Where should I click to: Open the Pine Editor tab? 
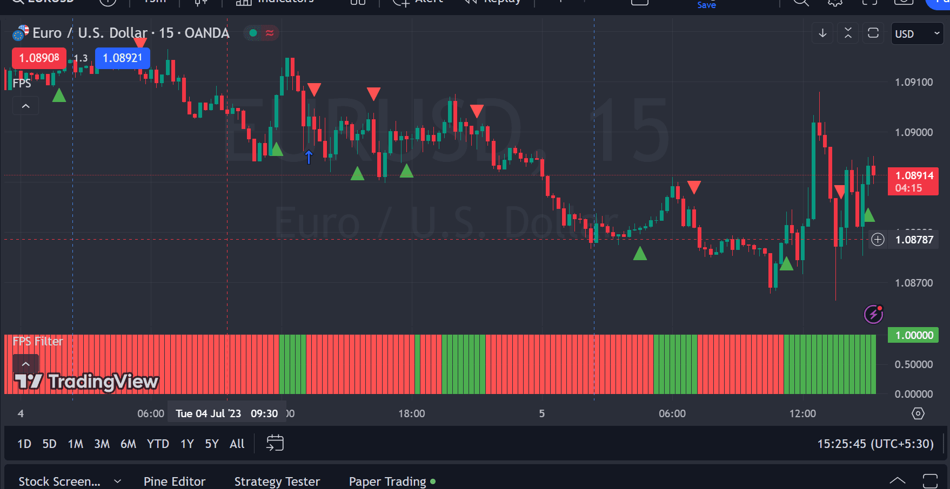[x=175, y=481]
